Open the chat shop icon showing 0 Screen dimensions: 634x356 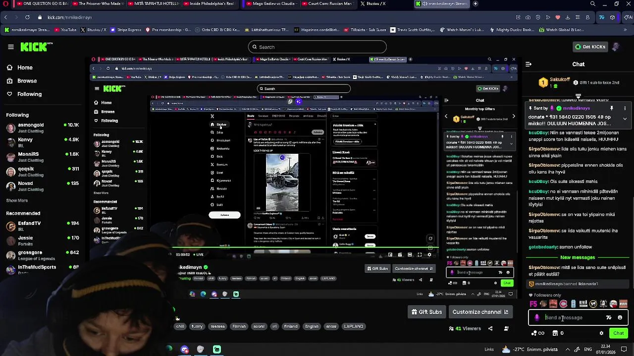(x=558, y=333)
